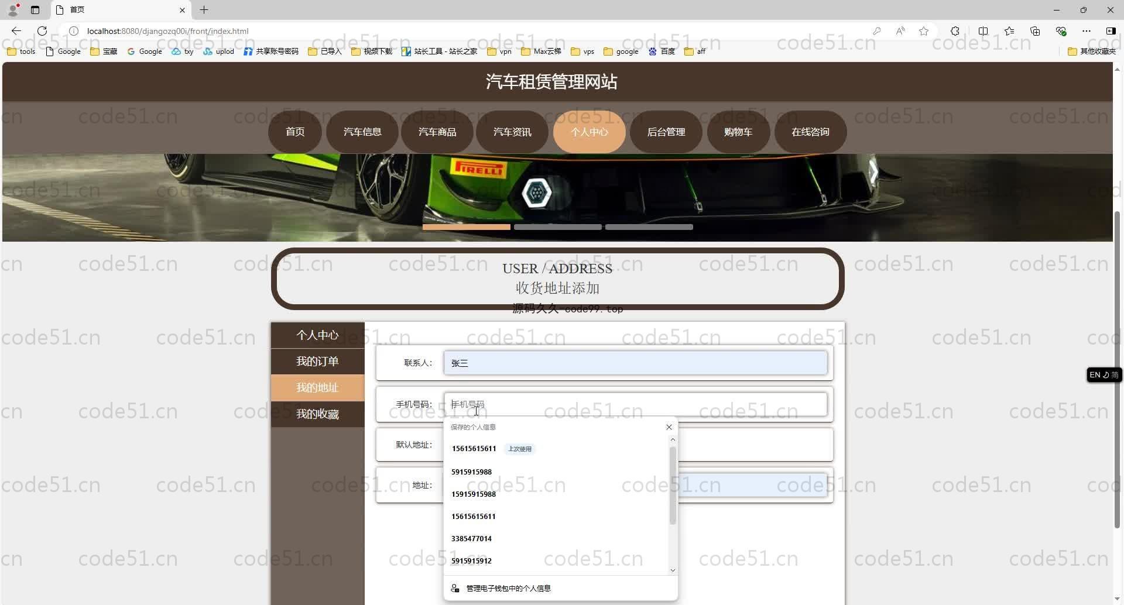Click the browser Back arrow

click(16, 31)
